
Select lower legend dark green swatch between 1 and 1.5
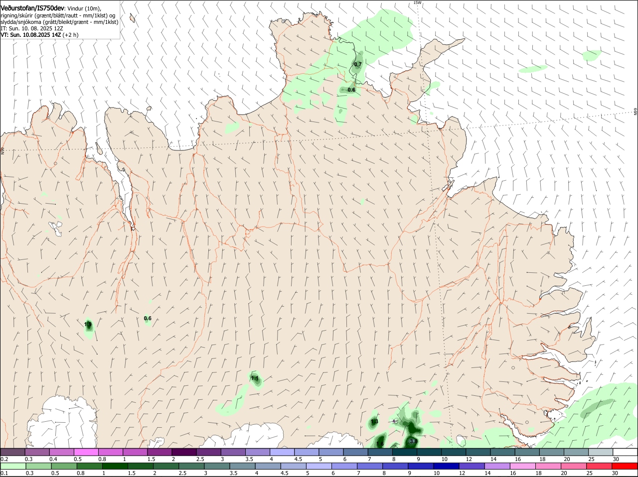click(115, 466)
